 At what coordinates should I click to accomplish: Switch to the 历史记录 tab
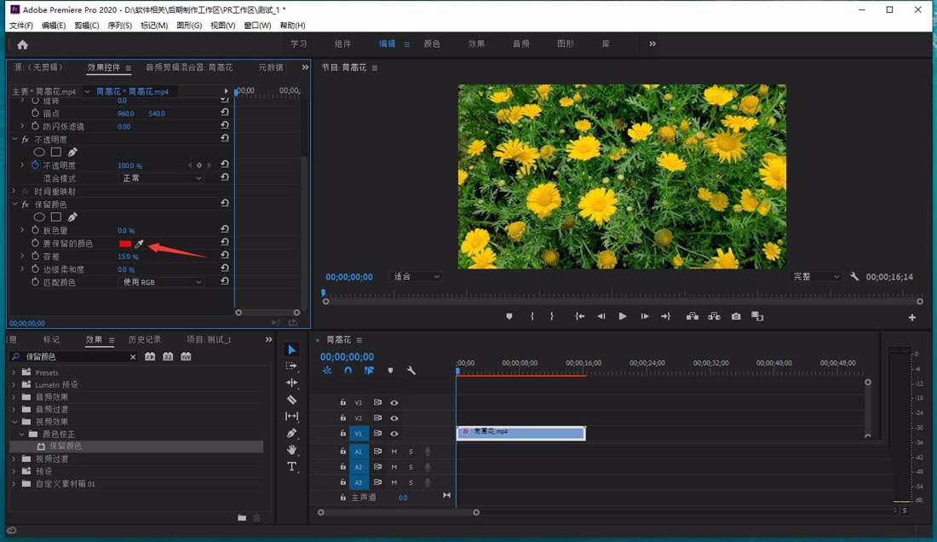tap(144, 340)
